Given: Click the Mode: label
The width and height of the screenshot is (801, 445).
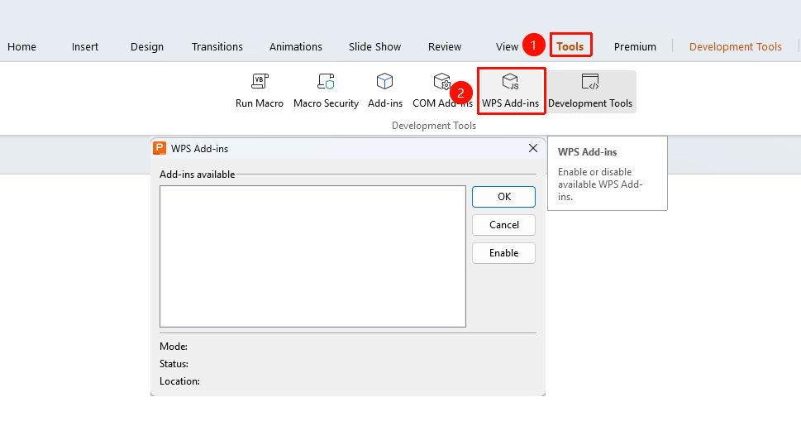Looking at the screenshot, I should pyautogui.click(x=173, y=347).
